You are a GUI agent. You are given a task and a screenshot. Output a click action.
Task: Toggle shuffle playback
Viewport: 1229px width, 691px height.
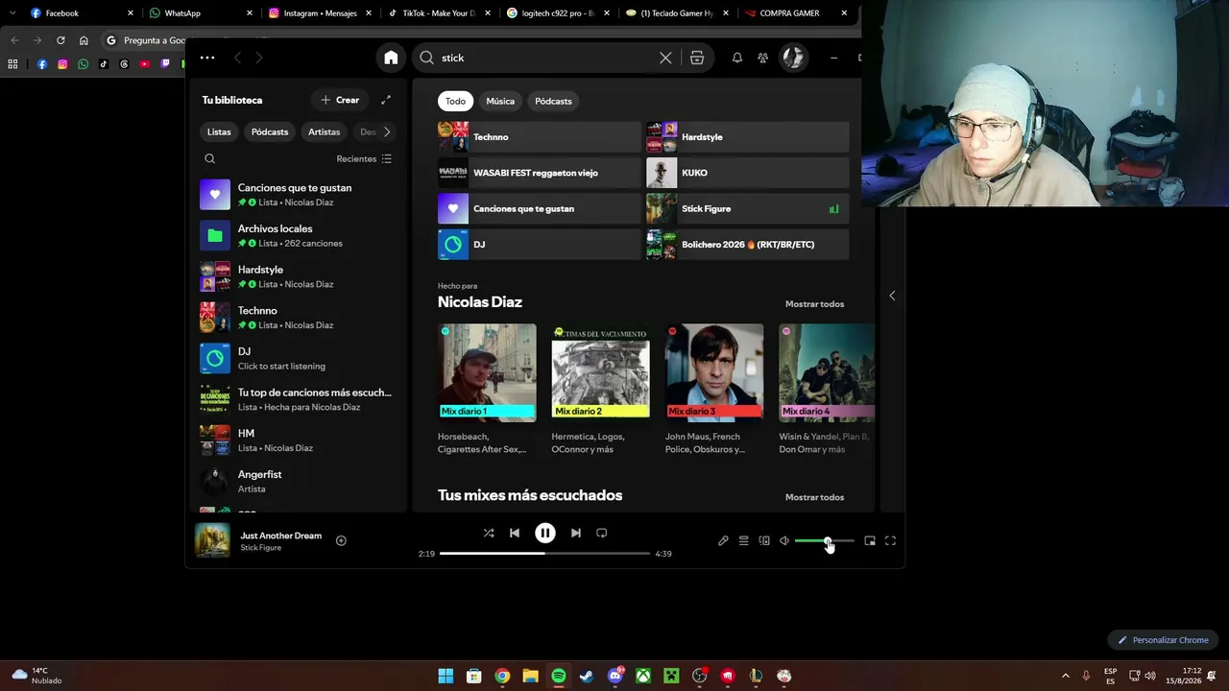[489, 533]
